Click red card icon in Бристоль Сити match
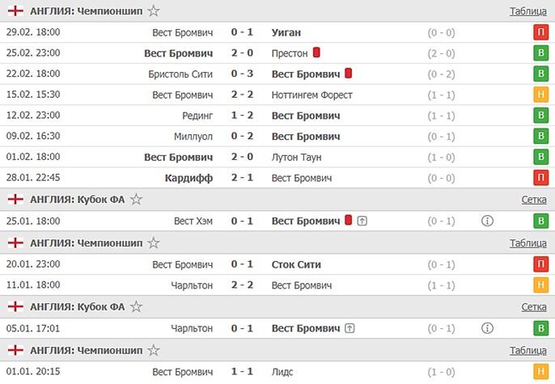Screen dimensions: 555x384 point(348,74)
